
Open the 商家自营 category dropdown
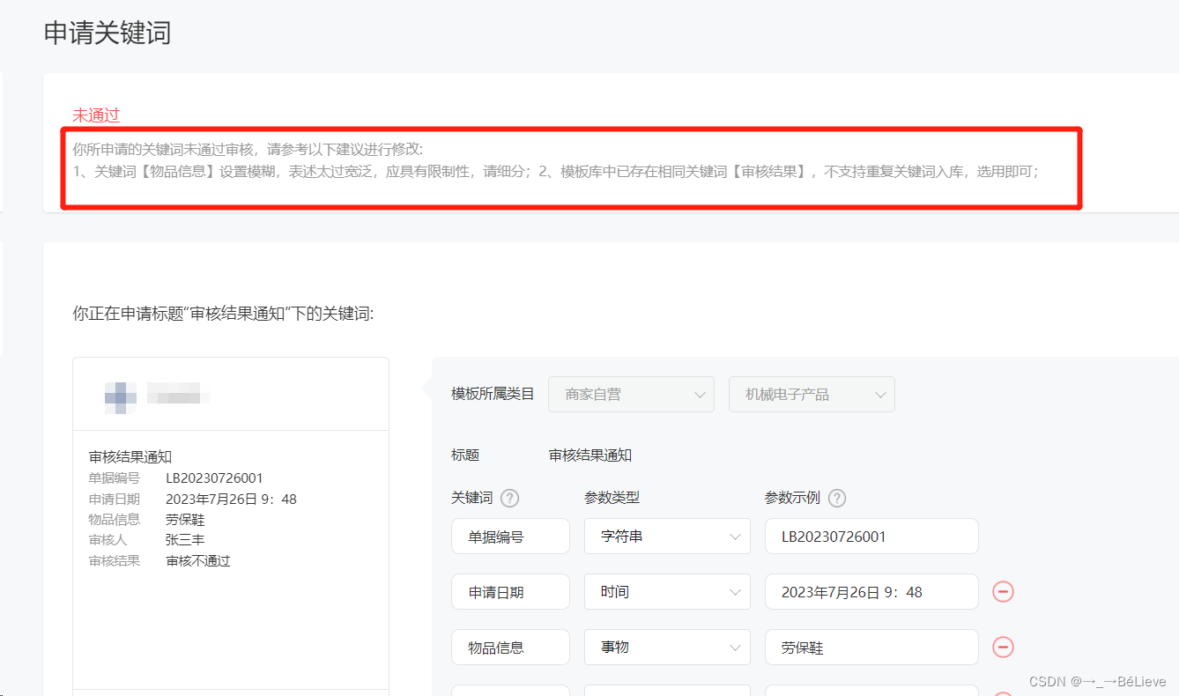click(631, 394)
